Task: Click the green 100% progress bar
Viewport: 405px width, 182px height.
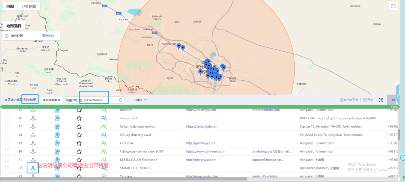Action: pos(200,107)
